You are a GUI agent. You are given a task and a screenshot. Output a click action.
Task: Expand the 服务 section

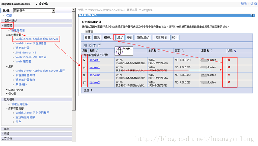(x=3, y=129)
